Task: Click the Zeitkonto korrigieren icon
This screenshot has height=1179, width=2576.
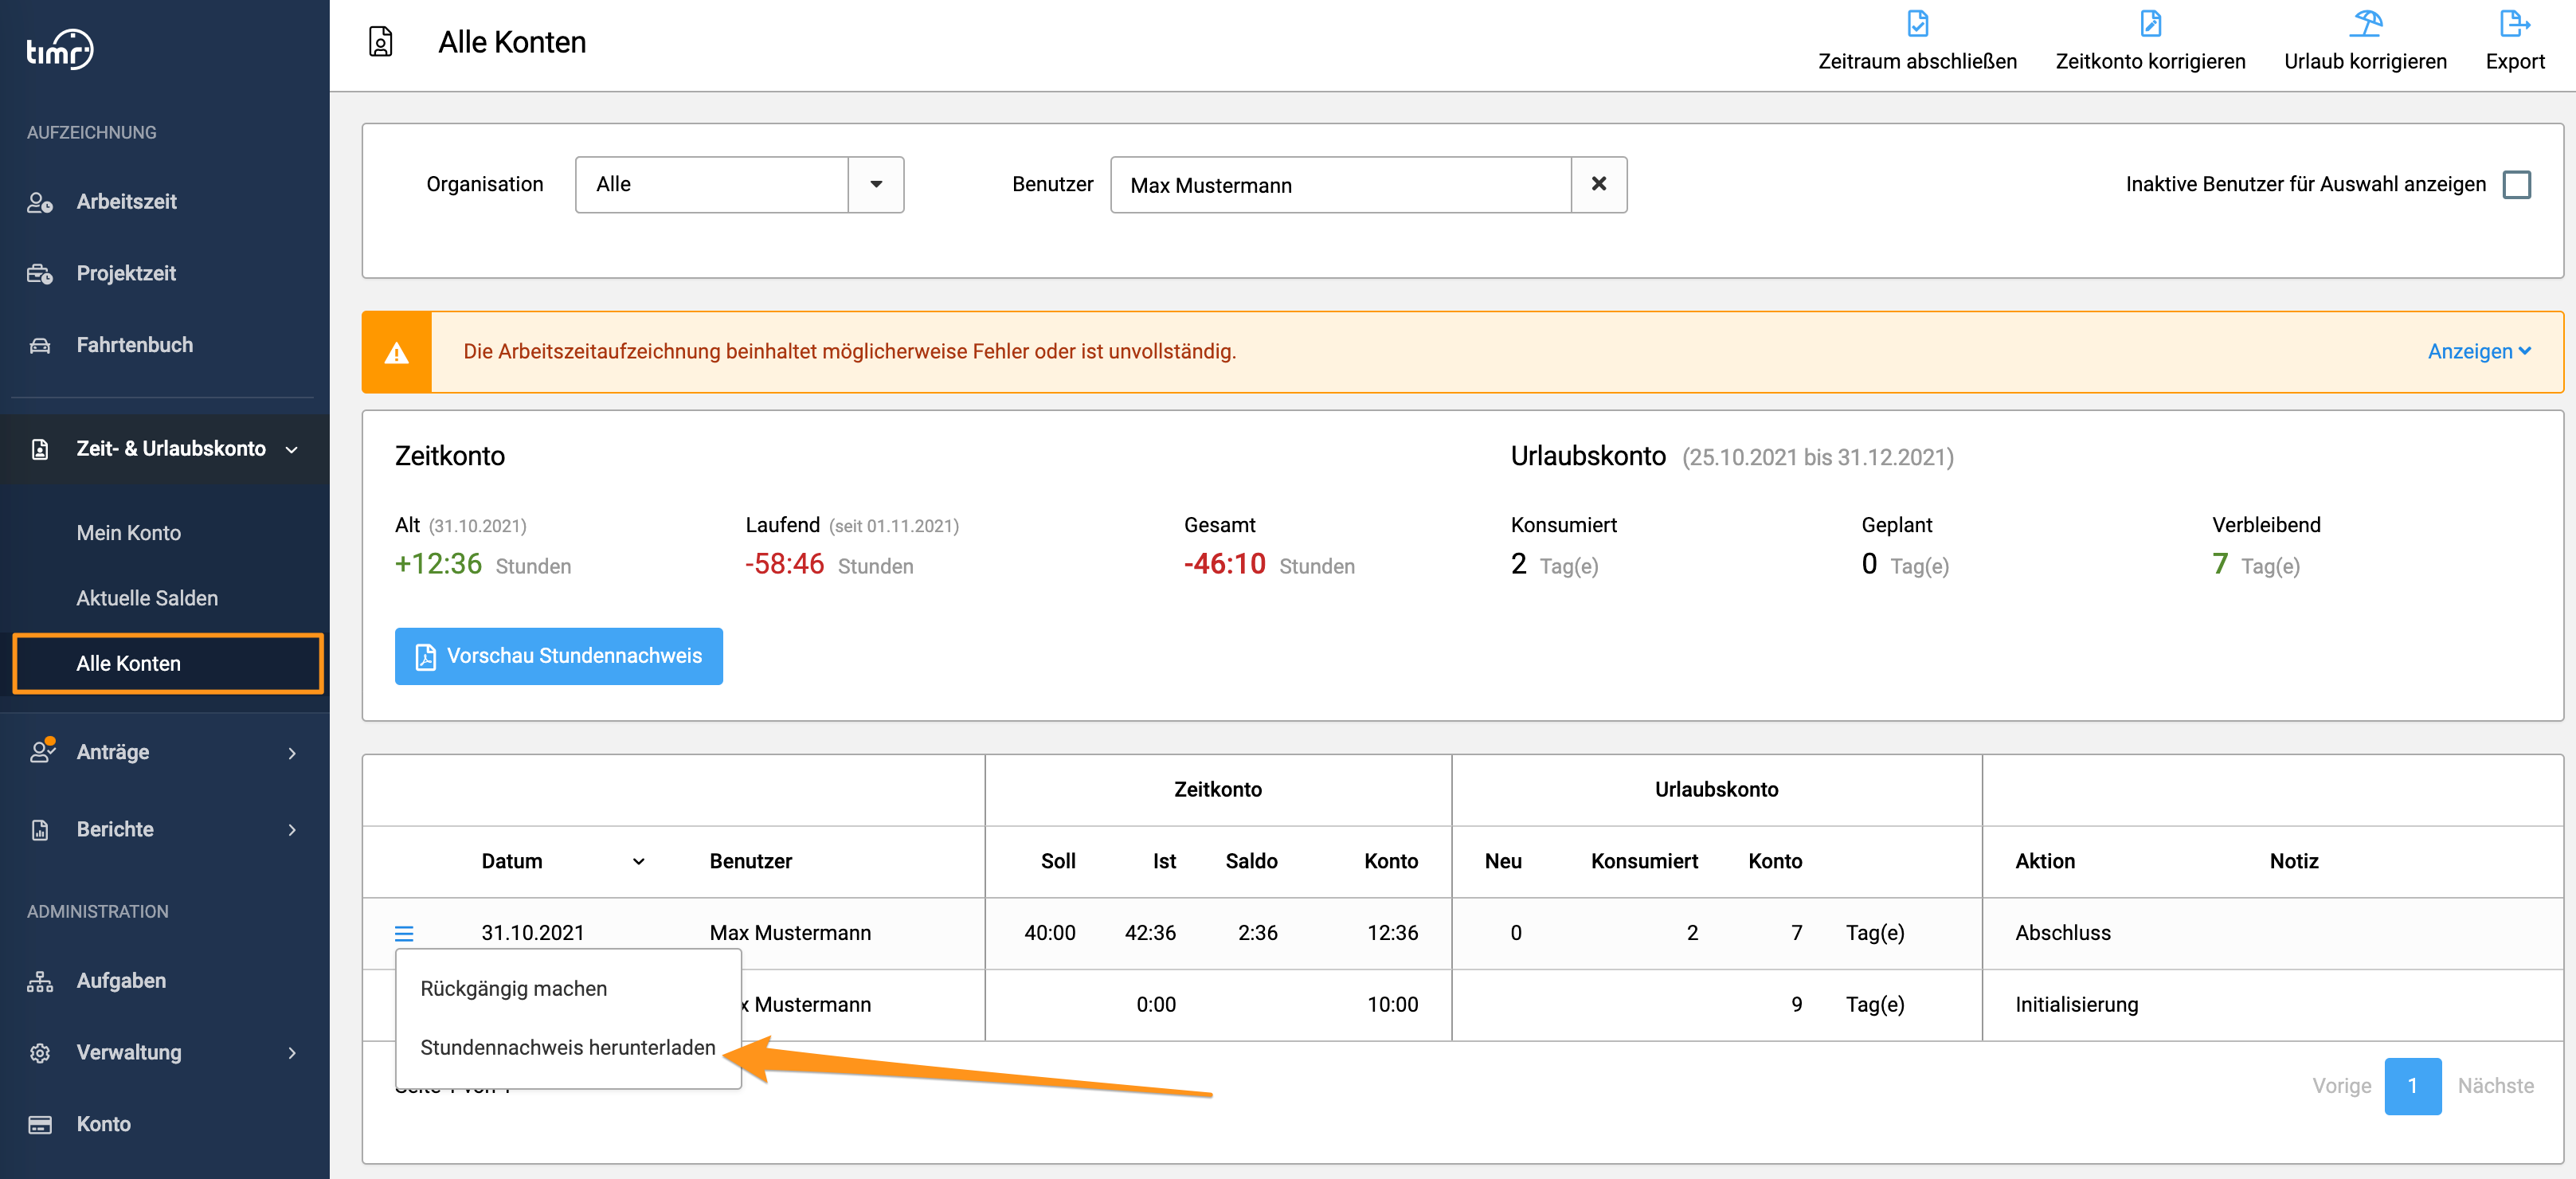Action: [2150, 23]
